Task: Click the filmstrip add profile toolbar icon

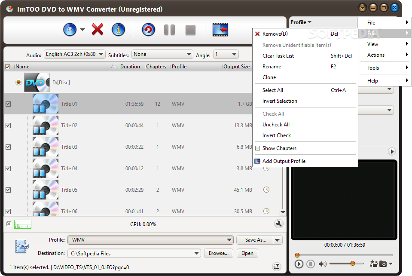Action: pos(220,29)
